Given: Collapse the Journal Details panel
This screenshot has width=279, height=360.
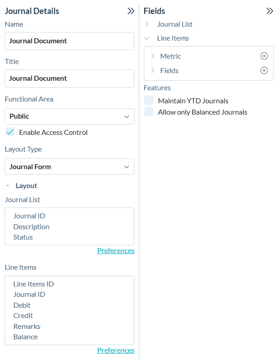Looking at the screenshot, I should click(131, 11).
